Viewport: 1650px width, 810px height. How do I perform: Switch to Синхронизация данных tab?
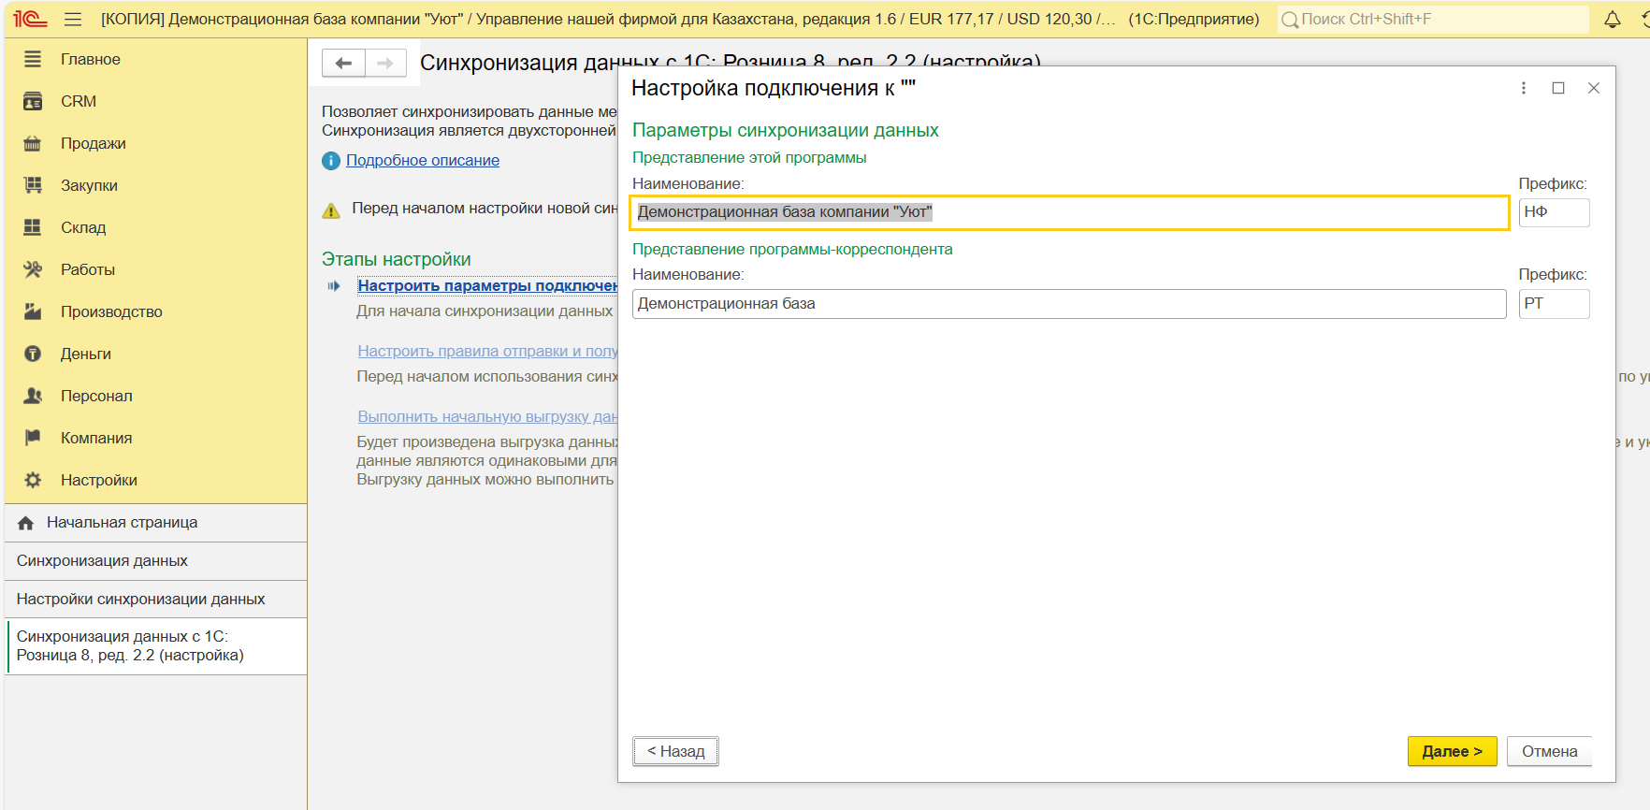click(x=102, y=561)
